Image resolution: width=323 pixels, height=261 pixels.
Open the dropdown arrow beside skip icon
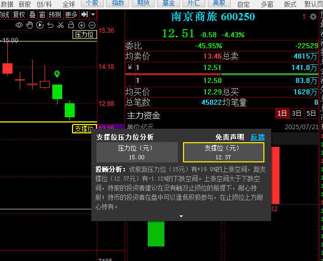pos(93,15)
